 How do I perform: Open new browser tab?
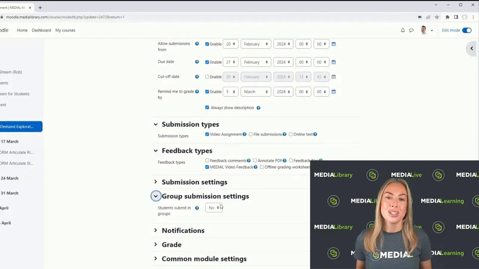tap(40, 7)
